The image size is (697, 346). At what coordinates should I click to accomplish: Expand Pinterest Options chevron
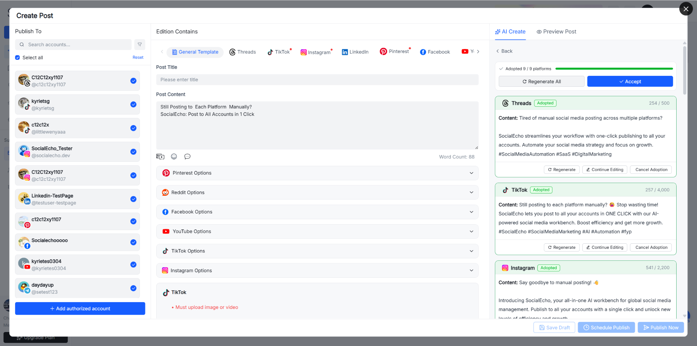(471, 173)
